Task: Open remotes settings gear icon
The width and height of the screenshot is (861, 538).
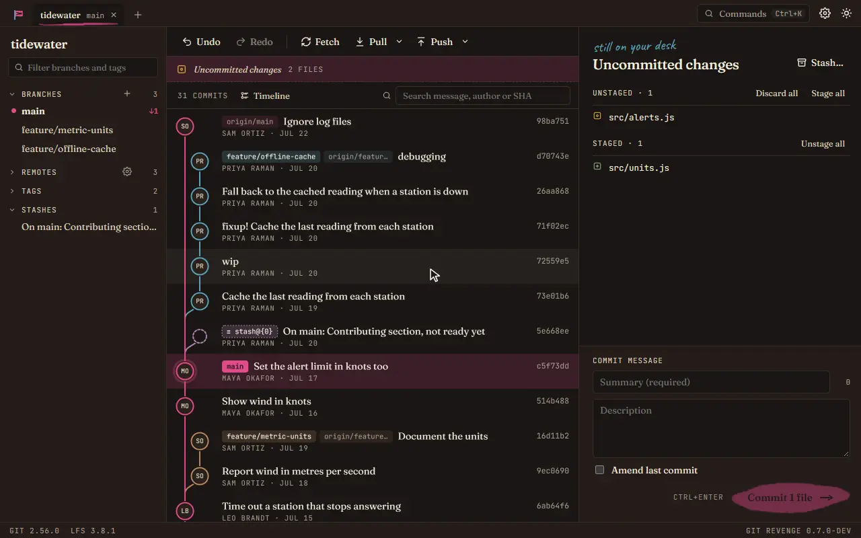Action: pos(127,171)
